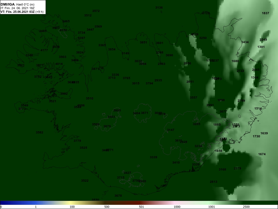
Task: Click the map value 3601
Action: click(159, 43)
